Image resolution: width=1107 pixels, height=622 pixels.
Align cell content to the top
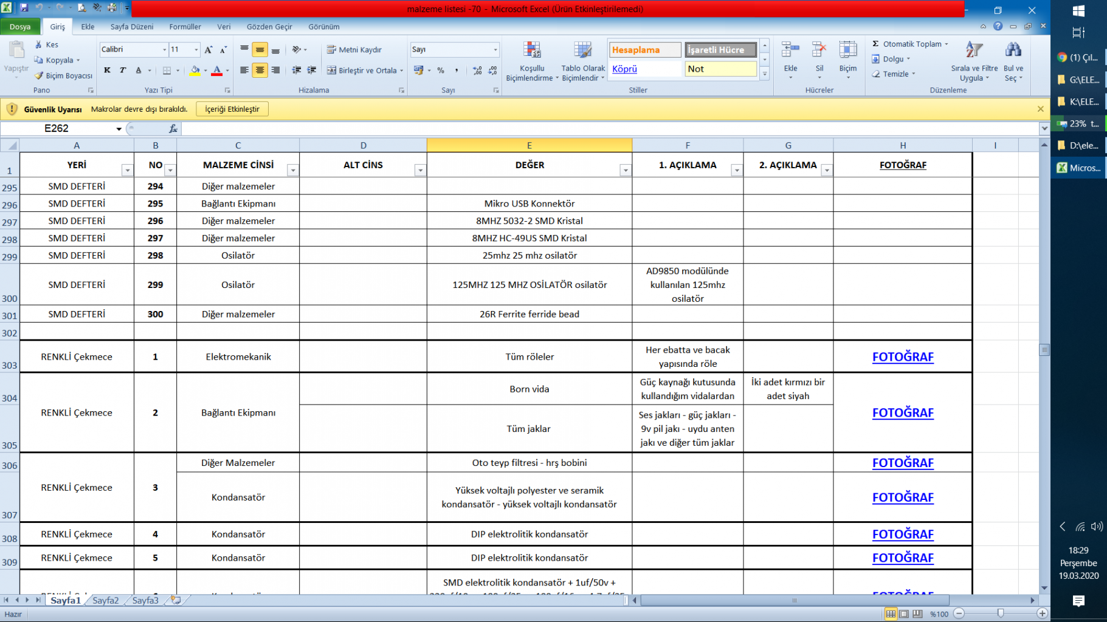click(244, 49)
